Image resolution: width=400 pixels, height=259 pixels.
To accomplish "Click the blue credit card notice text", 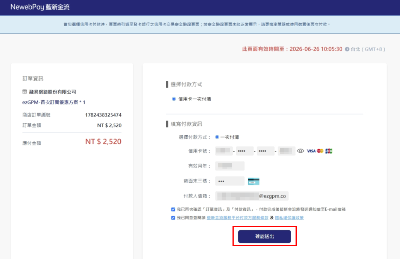I will click(x=197, y=24).
